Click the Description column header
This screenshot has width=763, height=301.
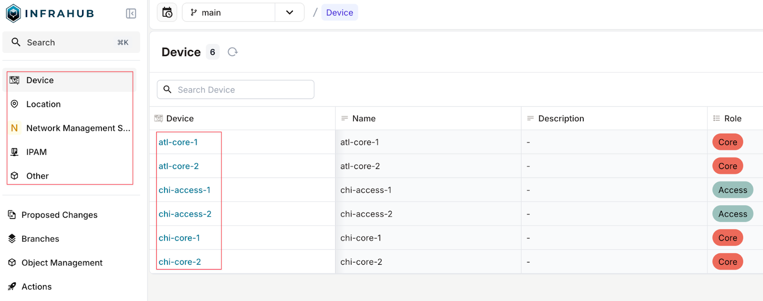click(614, 118)
